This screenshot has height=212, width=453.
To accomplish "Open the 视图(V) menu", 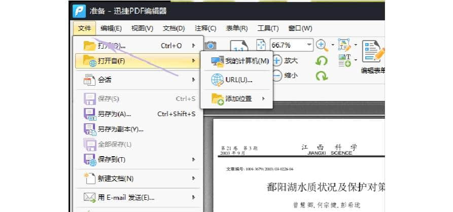I will click(x=142, y=28).
